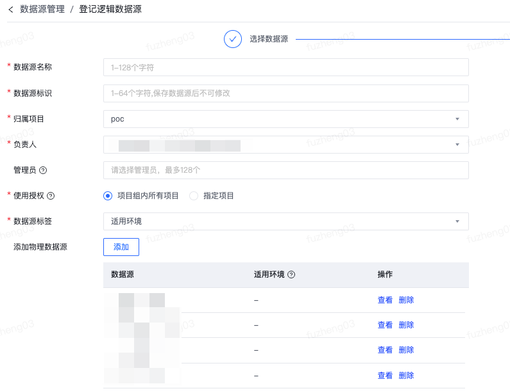This screenshot has height=391, width=510.
Task: Delete the third data source row
Action: [x=406, y=350]
